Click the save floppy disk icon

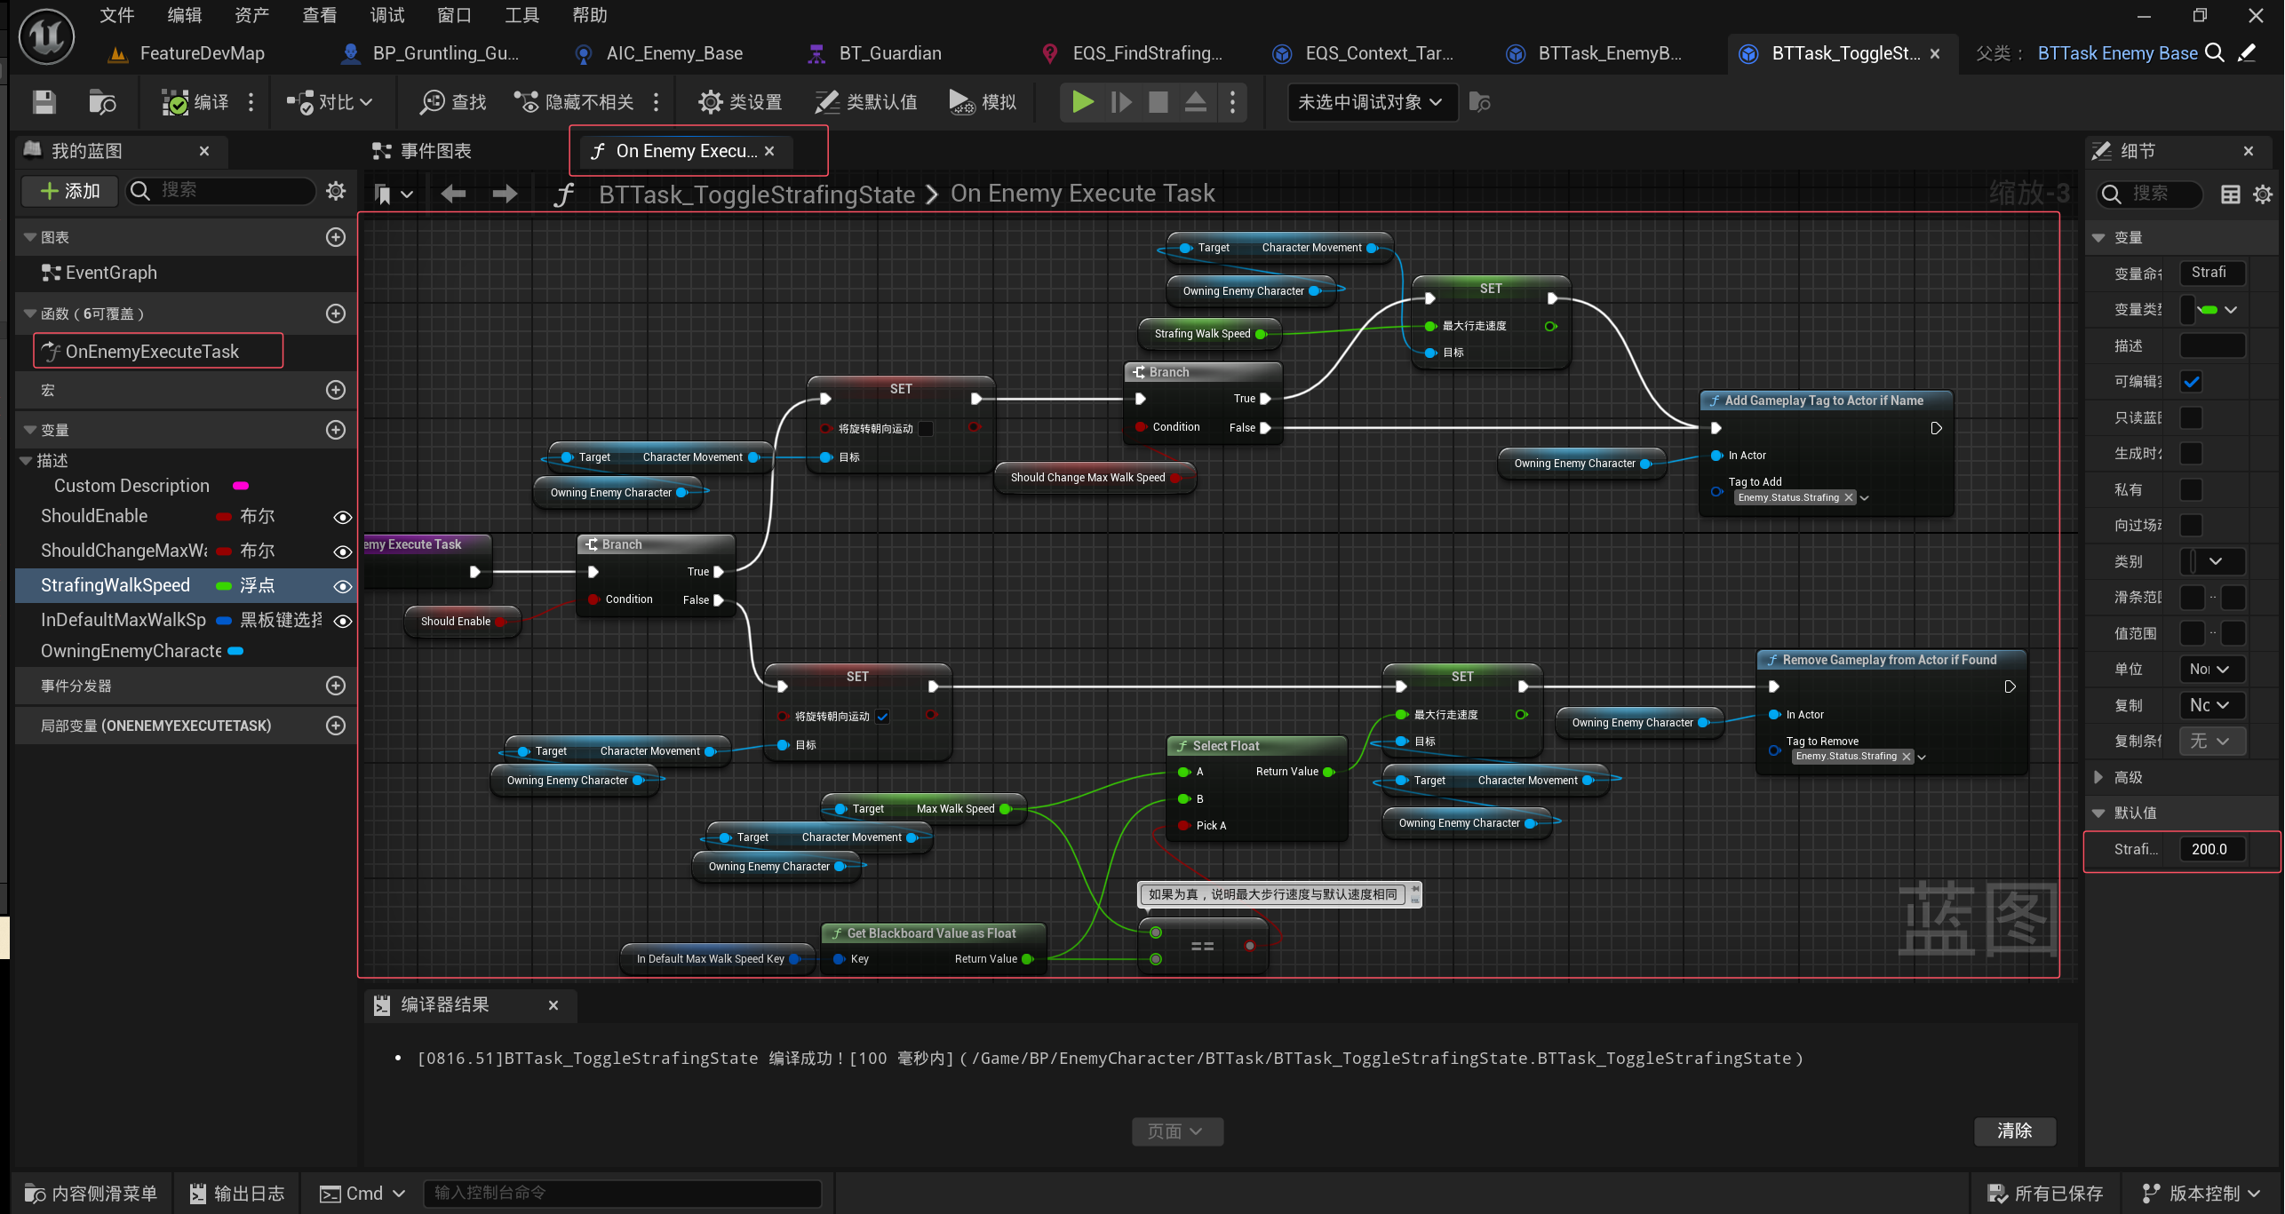[x=44, y=102]
